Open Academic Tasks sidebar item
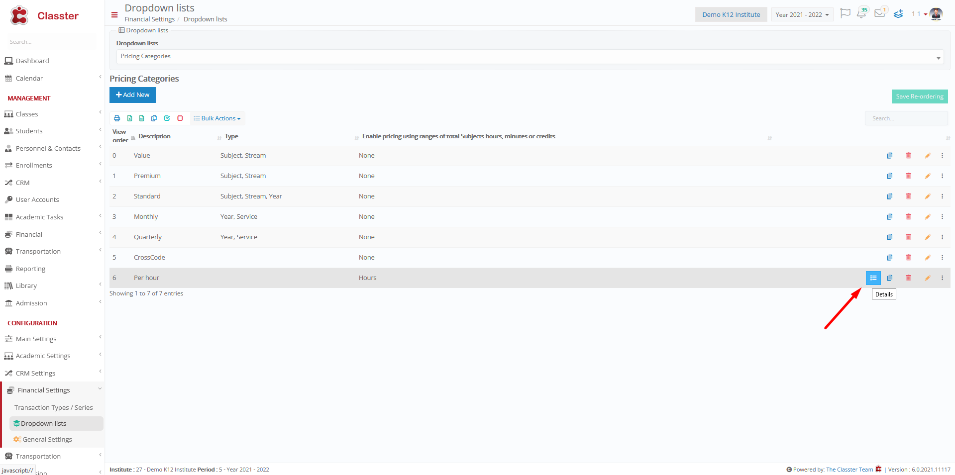Viewport: 955px width, 475px height. click(52, 217)
